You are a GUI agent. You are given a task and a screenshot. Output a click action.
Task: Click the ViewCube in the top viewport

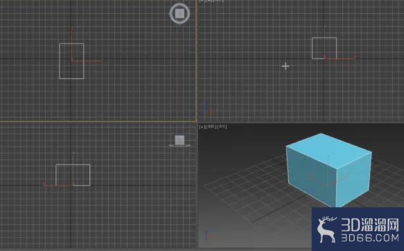click(x=180, y=14)
